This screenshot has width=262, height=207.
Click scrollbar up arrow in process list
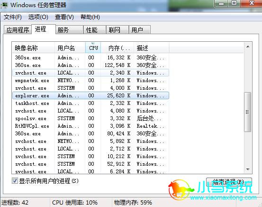click(248, 47)
